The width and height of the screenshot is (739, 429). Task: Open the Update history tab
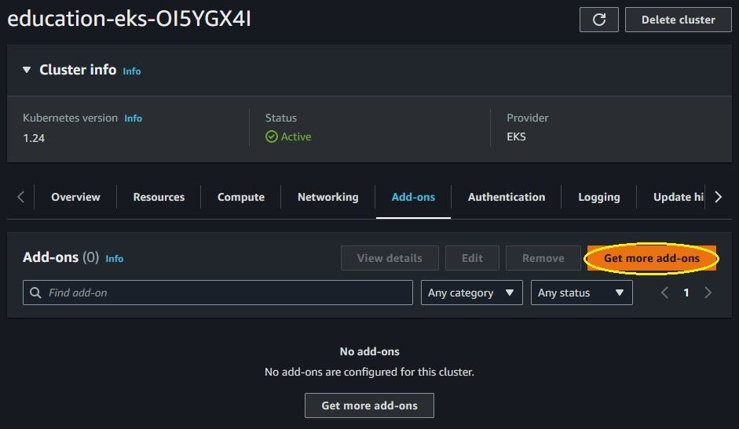tap(678, 197)
